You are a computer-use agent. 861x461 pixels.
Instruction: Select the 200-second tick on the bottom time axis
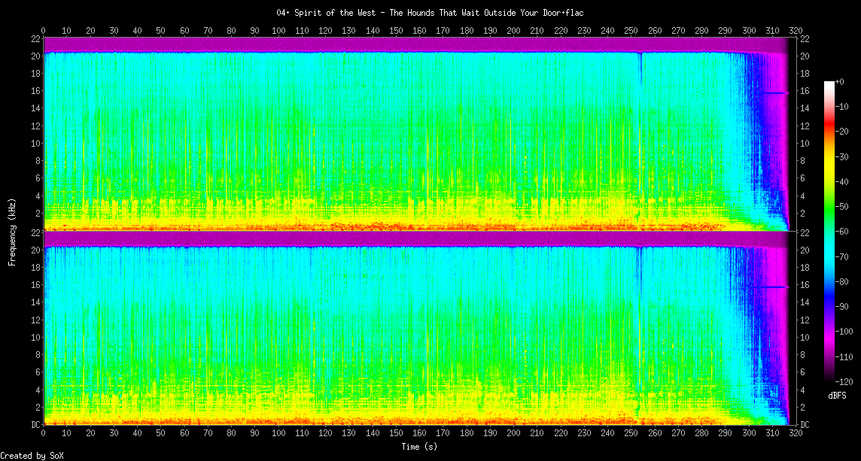pyautogui.click(x=513, y=434)
